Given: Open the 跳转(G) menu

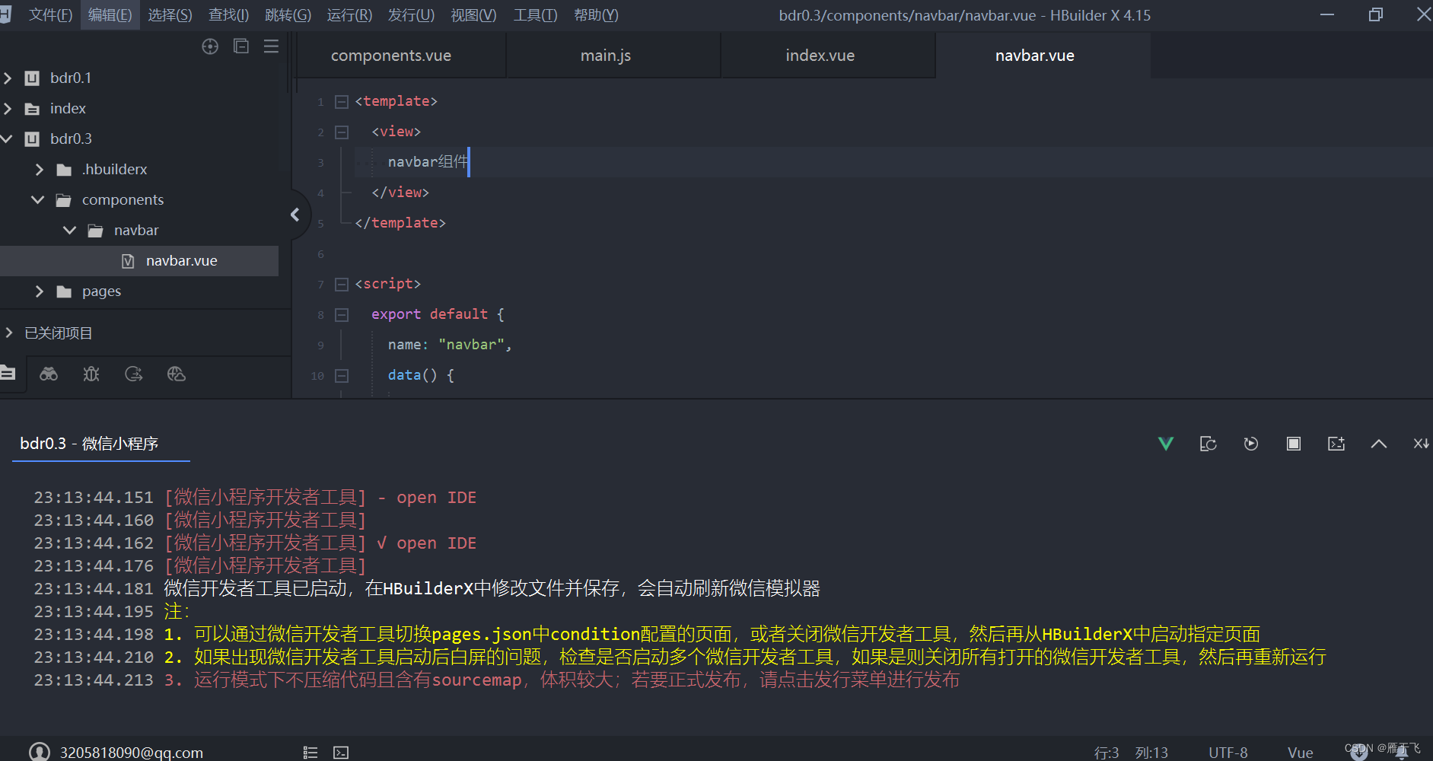Looking at the screenshot, I should [x=288, y=15].
